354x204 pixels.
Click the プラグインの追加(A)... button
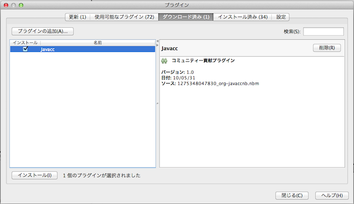pyautogui.click(x=42, y=31)
